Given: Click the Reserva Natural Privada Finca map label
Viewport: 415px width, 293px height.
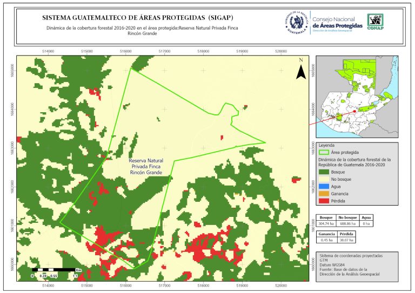Looking at the screenshot, I should [x=146, y=167].
